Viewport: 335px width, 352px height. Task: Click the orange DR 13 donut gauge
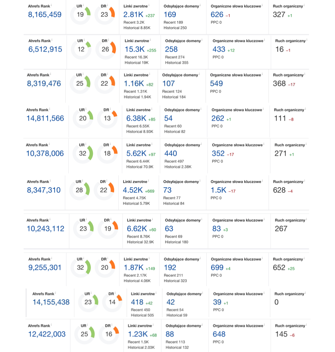(107, 118)
